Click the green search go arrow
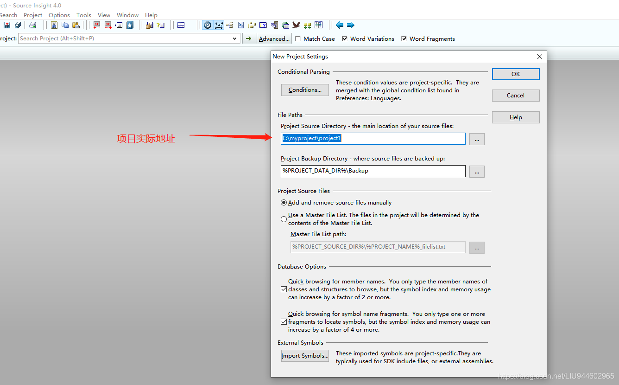619x385 pixels. pos(249,38)
